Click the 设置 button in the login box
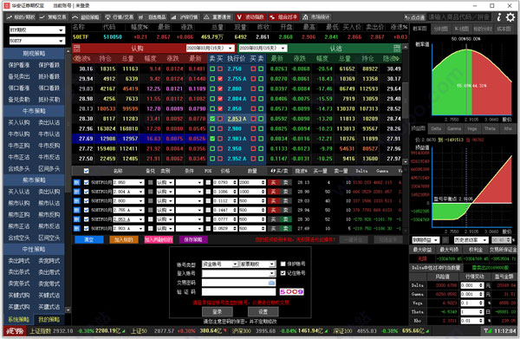This screenshot has width=520, height=339. click(x=263, y=312)
